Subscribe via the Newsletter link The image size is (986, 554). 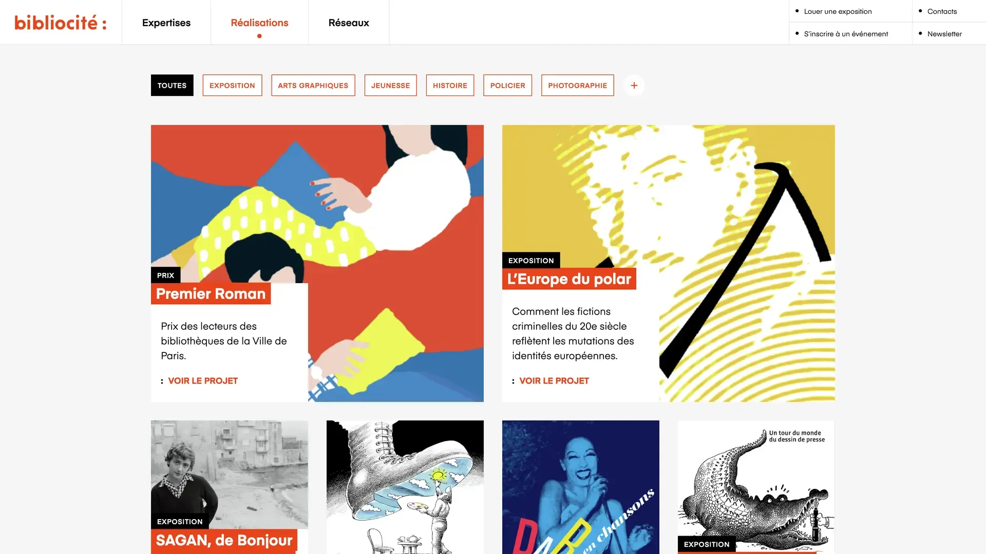click(x=944, y=34)
